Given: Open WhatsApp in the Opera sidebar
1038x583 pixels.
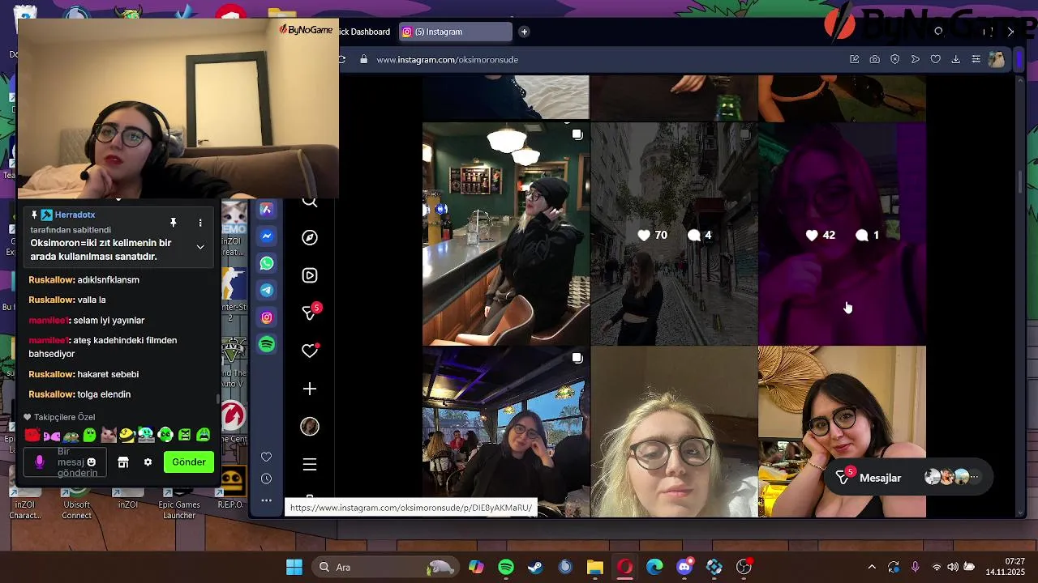Looking at the screenshot, I should pos(267,263).
